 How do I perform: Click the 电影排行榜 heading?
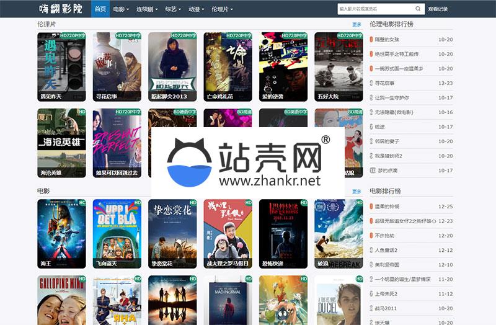coord(385,191)
